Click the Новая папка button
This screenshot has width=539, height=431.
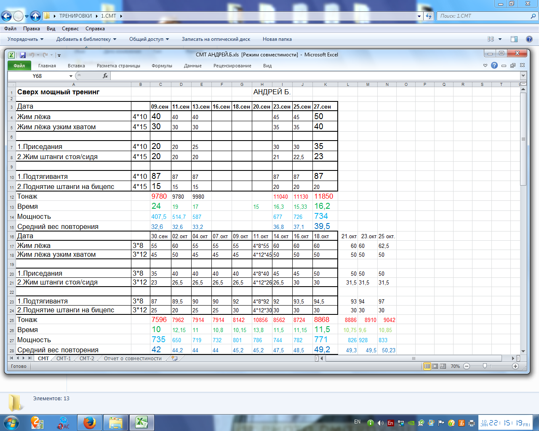tap(277, 39)
